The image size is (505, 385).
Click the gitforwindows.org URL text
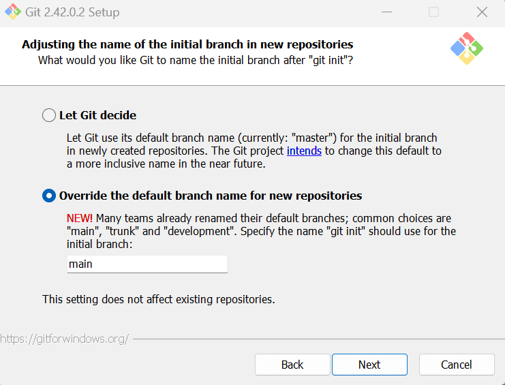click(x=64, y=339)
